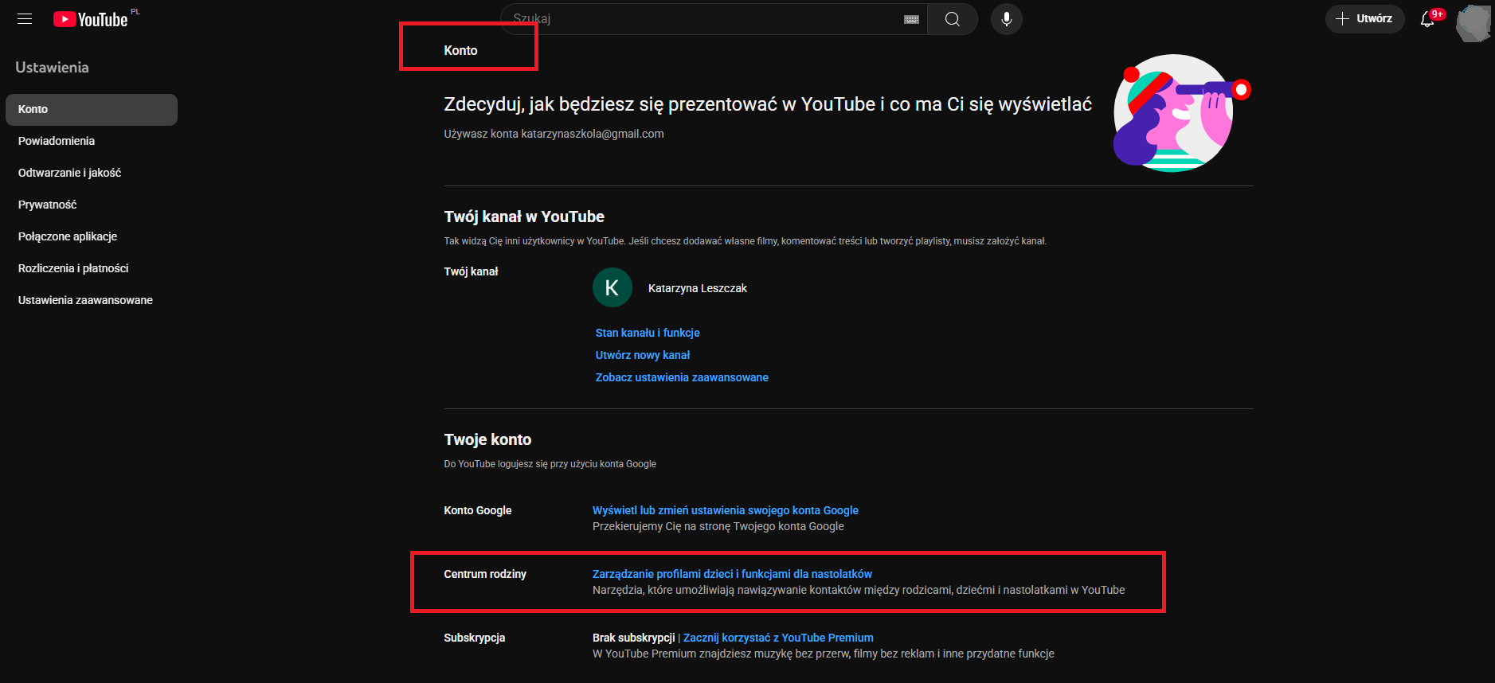Open Odtwarzanie i jakość settings
Viewport: 1495px width, 683px height.
tap(69, 173)
